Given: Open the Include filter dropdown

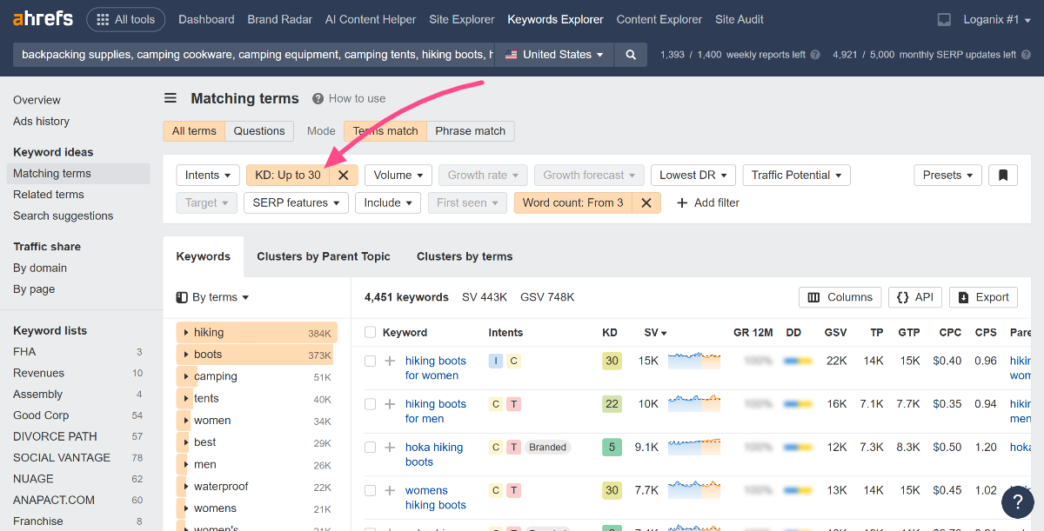Looking at the screenshot, I should pyautogui.click(x=388, y=202).
